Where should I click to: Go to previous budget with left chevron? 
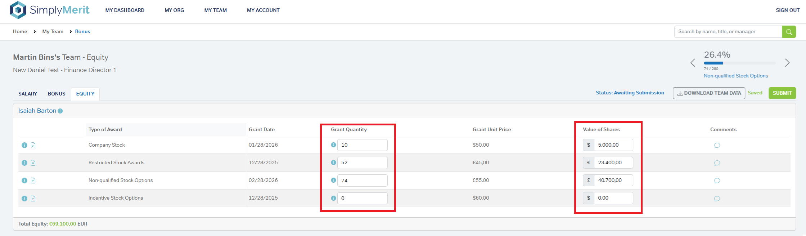pos(693,63)
